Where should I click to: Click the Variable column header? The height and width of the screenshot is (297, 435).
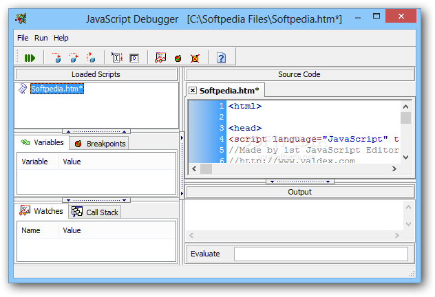tap(38, 162)
